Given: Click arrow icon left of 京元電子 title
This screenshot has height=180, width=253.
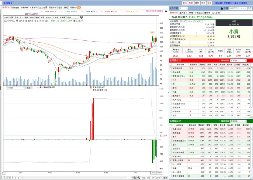Looking at the screenshot, I should click(x=1, y=3).
